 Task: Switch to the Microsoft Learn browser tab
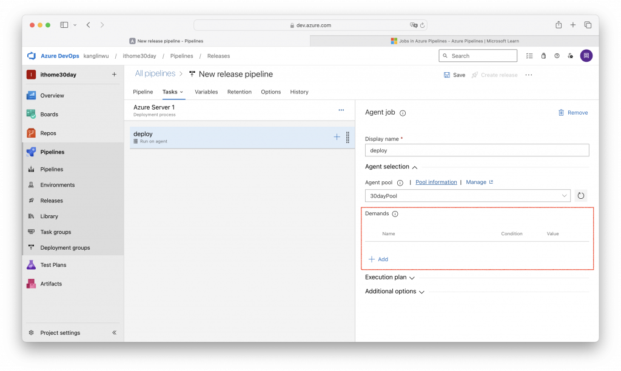[x=454, y=41]
